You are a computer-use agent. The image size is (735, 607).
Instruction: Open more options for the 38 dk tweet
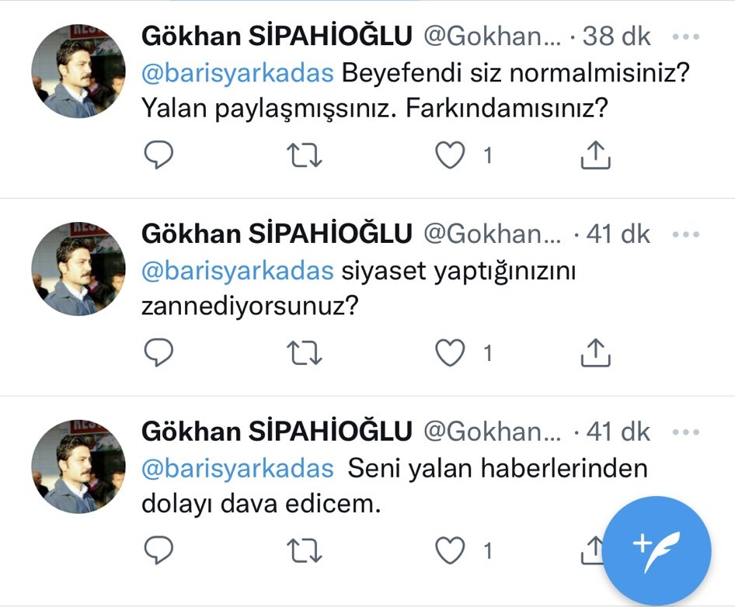[685, 36]
